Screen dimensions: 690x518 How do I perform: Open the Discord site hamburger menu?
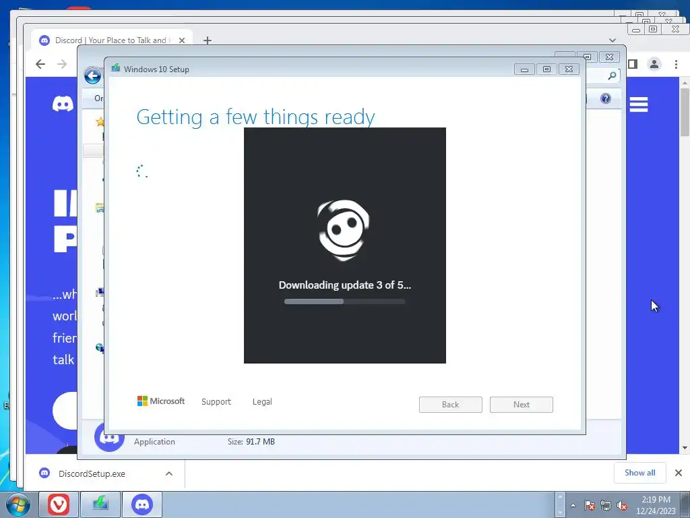(639, 105)
